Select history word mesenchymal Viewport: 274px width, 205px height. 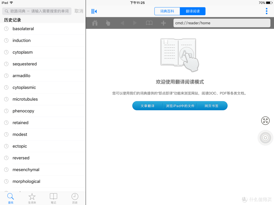43,170
